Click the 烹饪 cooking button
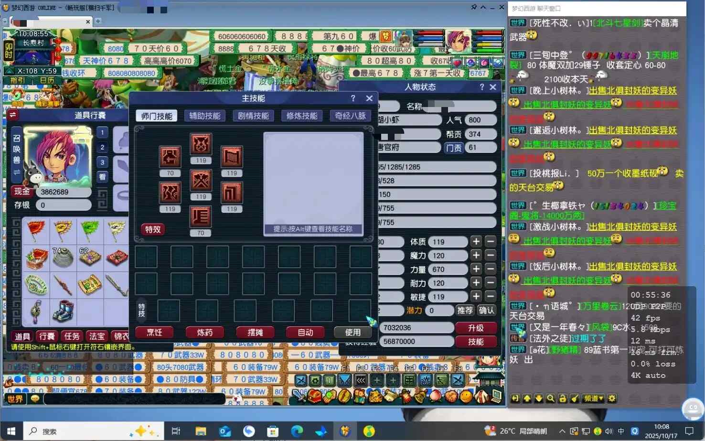 click(154, 333)
